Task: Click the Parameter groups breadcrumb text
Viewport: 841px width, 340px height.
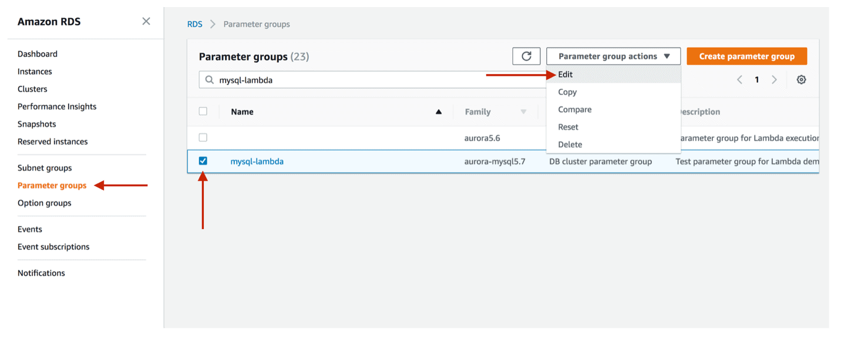Action: [x=257, y=24]
